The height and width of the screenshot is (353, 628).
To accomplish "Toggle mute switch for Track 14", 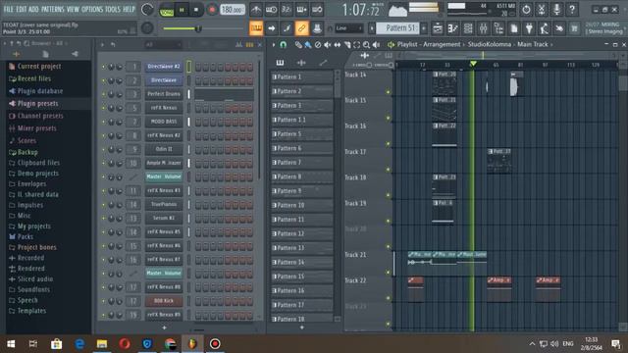I will pos(388,92).
